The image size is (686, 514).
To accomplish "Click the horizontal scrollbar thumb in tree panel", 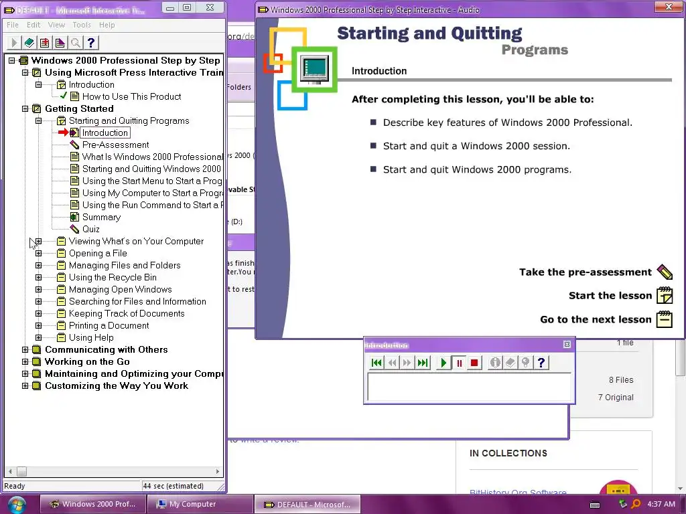I will point(22,472).
